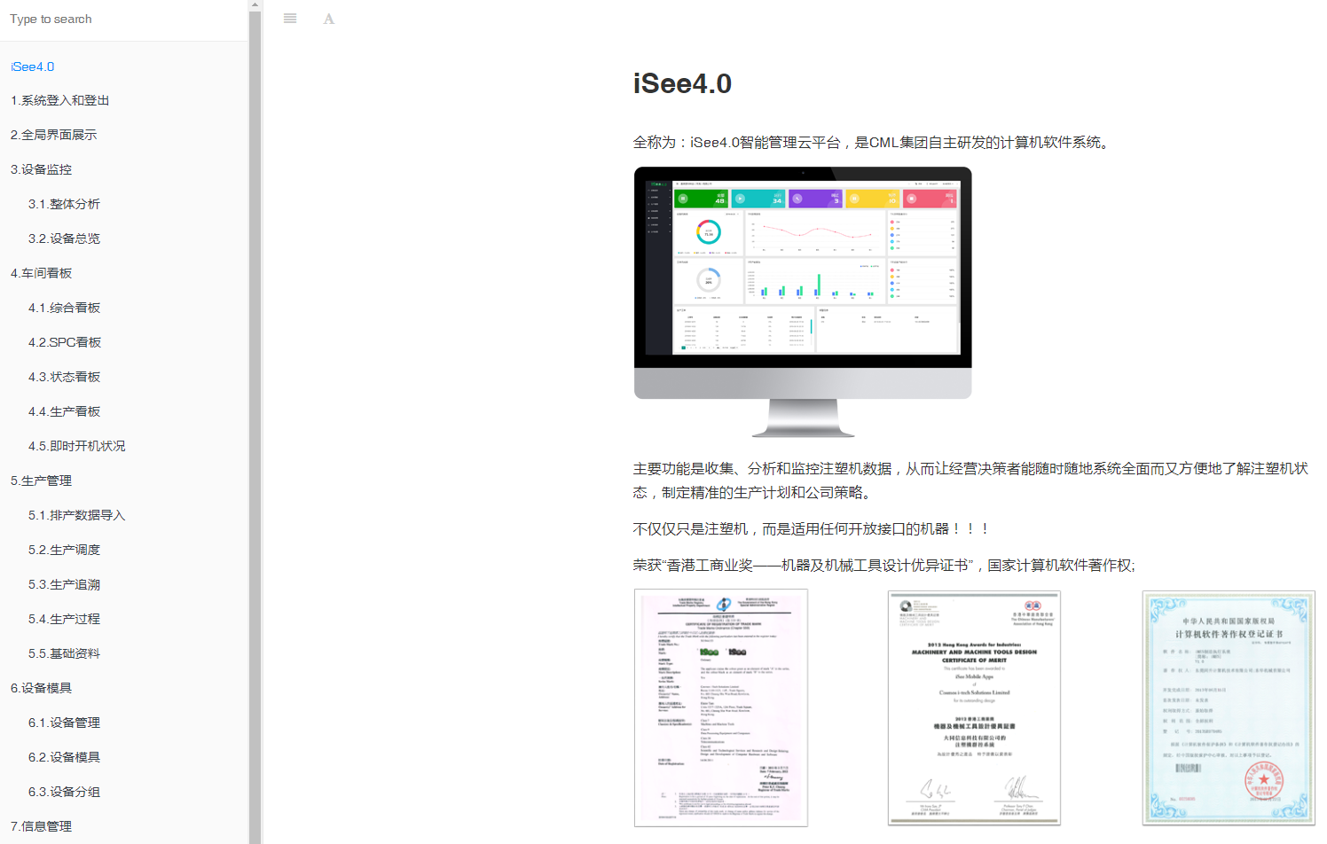
Task: Select 3.1.整体分析 under 设备监控
Action: (64, 204)
